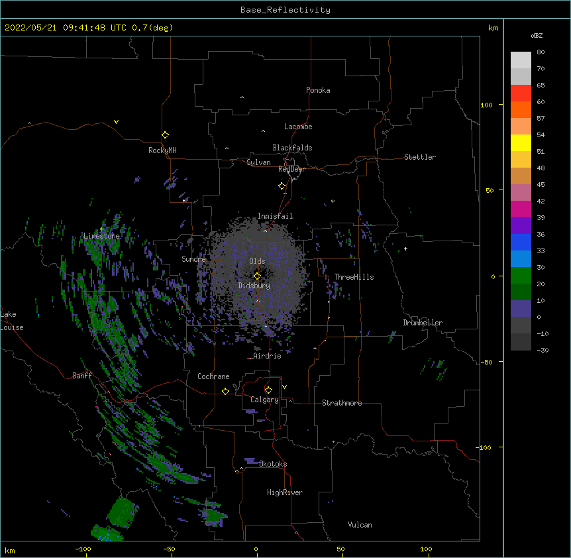Select the yellow diamond marker above Calgary label

pyautogui.click(x=268, y=390)
